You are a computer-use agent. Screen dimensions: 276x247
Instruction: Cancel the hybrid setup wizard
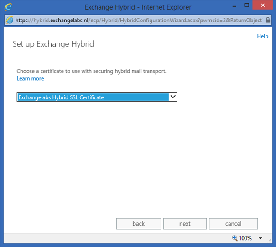[233, 224]
